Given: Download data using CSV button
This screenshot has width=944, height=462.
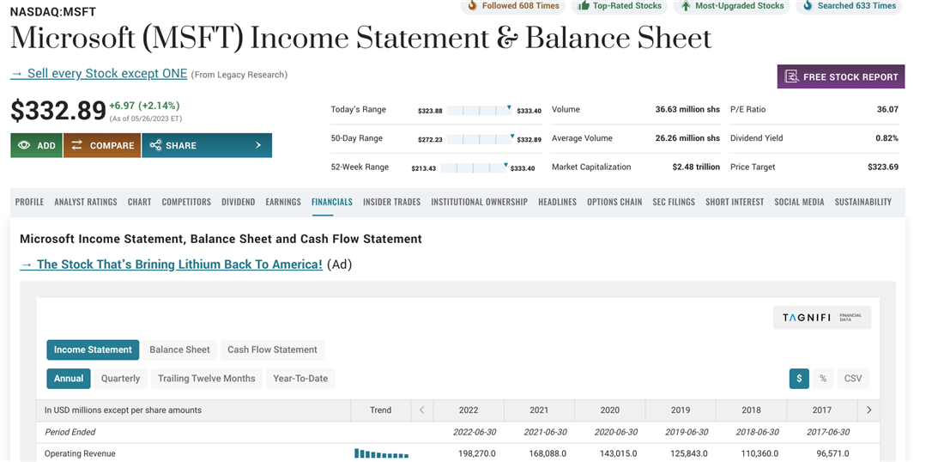Looking at the screenshot, I should click(853, 379).
